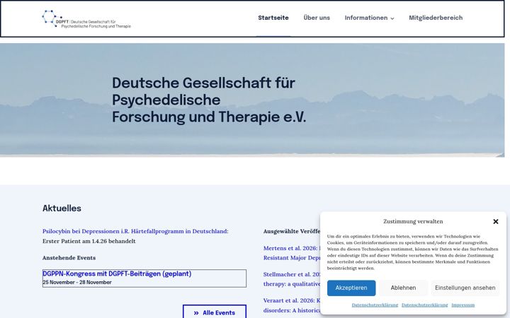Open the DGPPN-Kongress mit DGPFT-Beiträgen event
Screen dimensions: 510x318
(x=117, y=273)
